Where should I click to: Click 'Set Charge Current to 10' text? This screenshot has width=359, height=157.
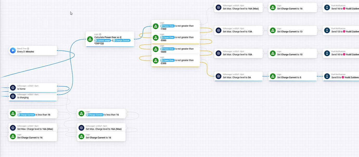pyautogui.click(x=290, y=55)
